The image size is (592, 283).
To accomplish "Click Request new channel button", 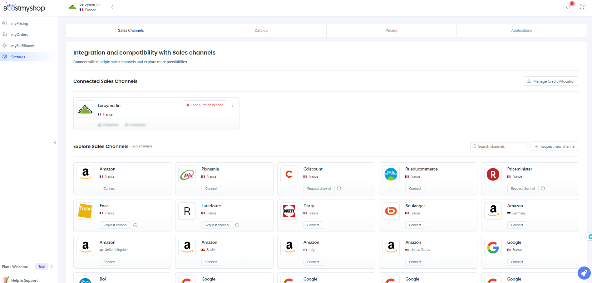I will tap(555, 146).
